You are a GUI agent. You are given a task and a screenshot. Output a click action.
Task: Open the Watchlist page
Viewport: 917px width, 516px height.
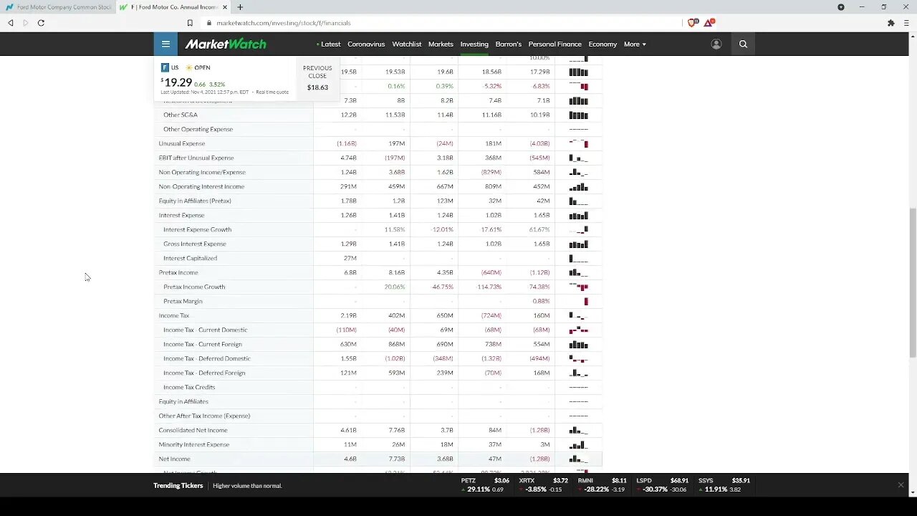[406, 44]
